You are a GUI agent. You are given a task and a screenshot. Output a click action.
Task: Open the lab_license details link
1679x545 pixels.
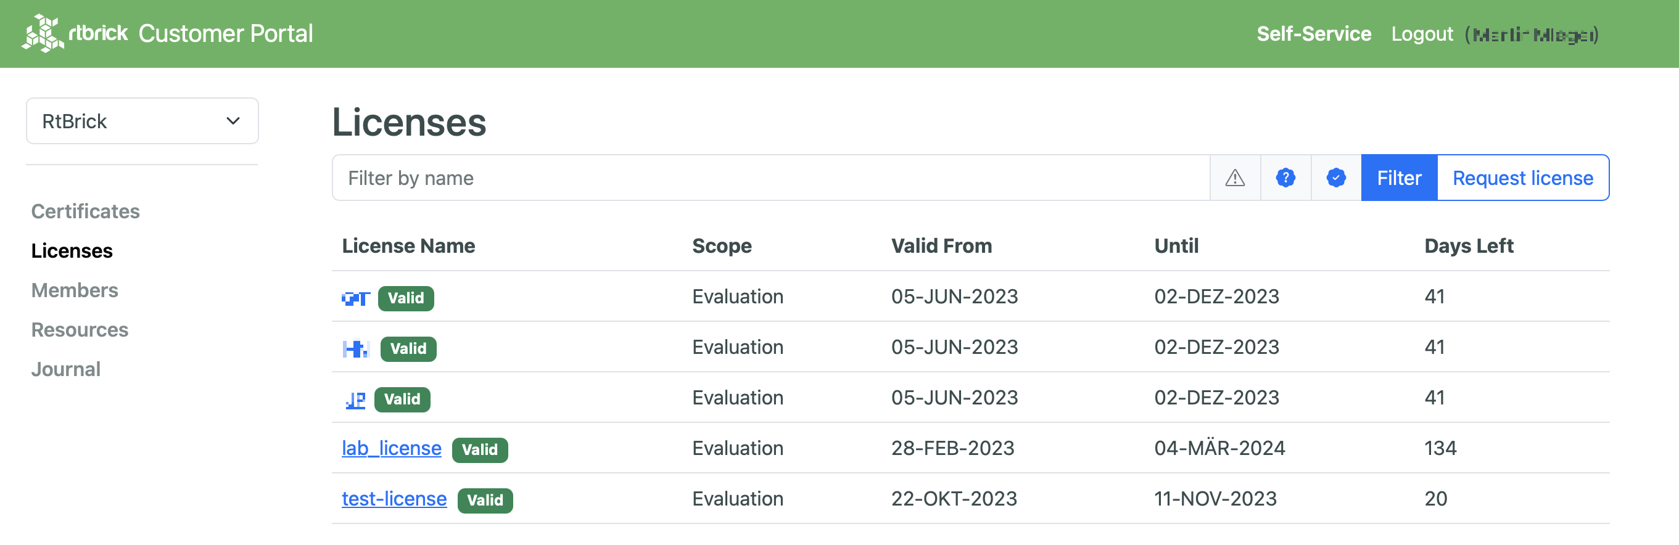coord(391,448)
